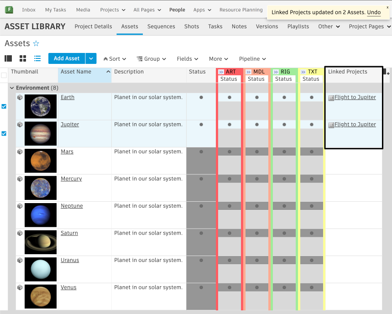Viewport: 392px width, 314px height.
Task: Switch to master-detail view icon
Action: point(8,58)
